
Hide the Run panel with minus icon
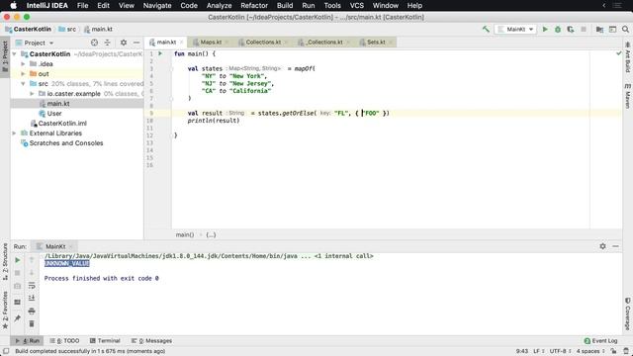pos(615,246)
